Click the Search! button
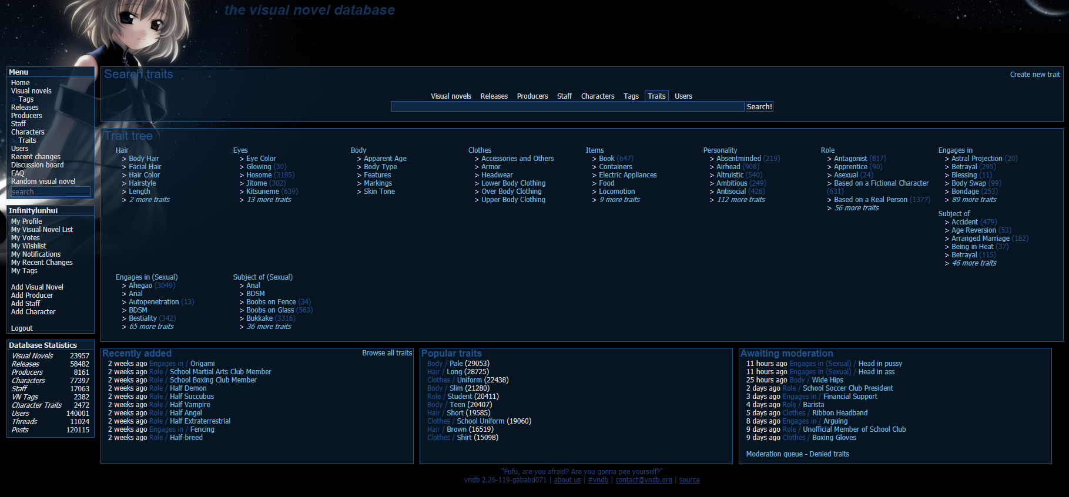The image size is (1069, 497). pos(759,106)
